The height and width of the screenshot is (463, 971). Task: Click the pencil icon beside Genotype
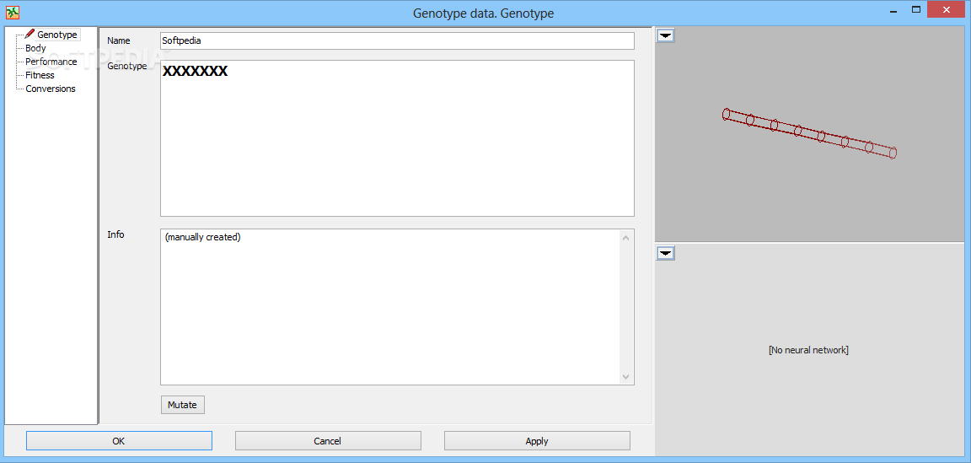pos(30,35)
